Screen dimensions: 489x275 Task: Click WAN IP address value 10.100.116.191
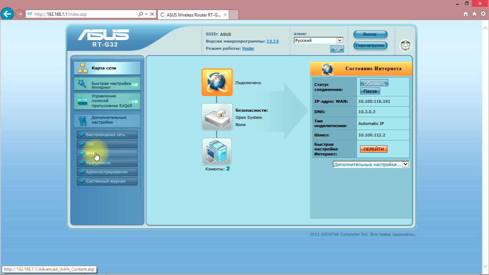[x=374, y=101]
